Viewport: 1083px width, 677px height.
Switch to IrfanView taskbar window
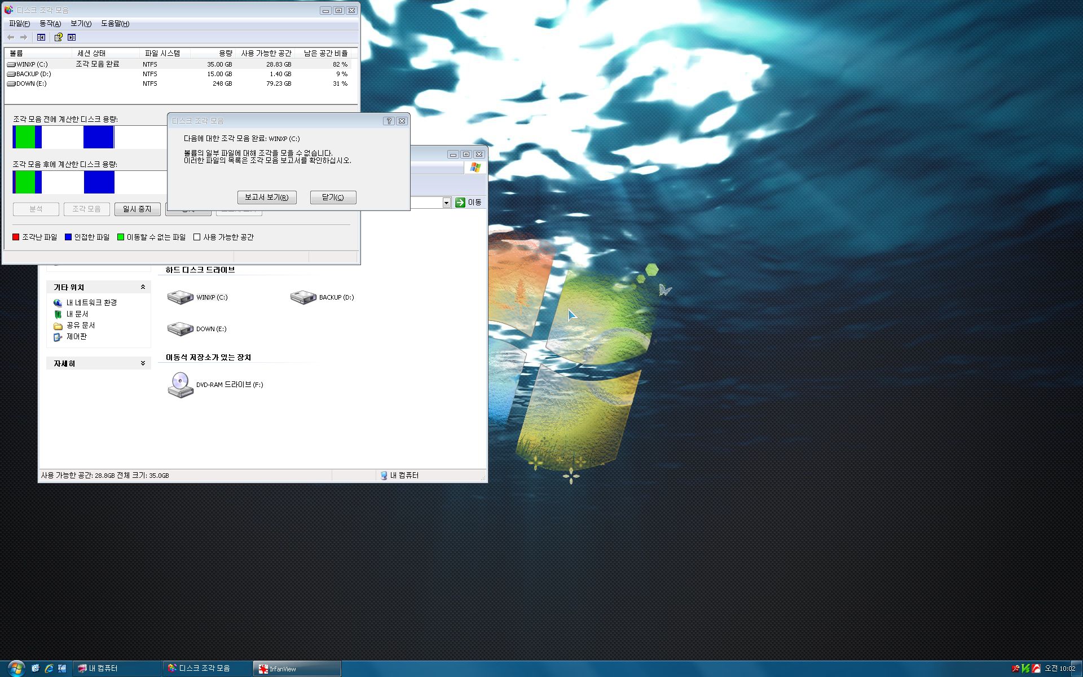(297, 669)
